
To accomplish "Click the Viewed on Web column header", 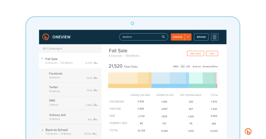I will point(140,95).
